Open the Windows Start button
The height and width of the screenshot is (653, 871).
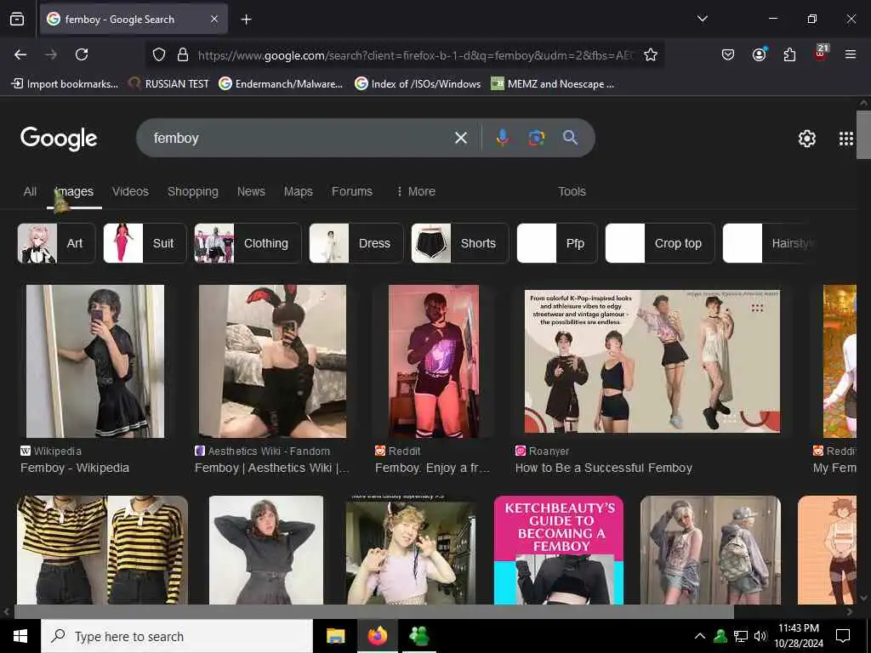20,636
